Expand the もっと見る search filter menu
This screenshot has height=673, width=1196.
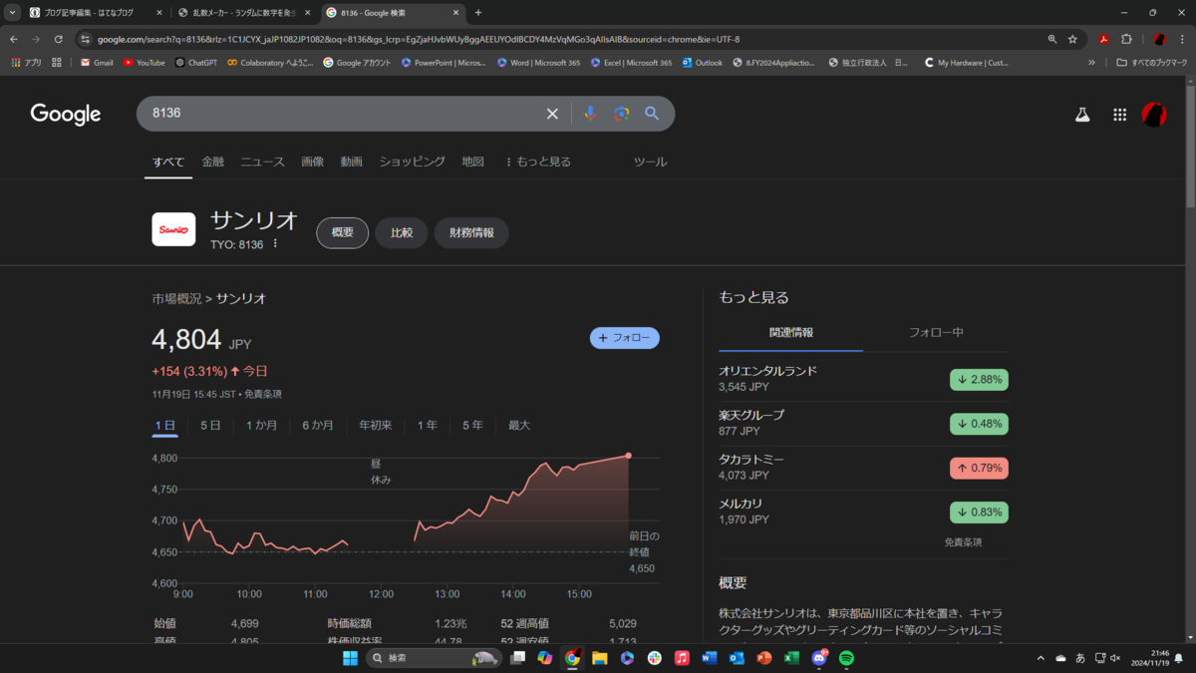[538, 162]
